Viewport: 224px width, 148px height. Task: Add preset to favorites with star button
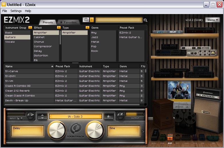[x=109, y=117]
